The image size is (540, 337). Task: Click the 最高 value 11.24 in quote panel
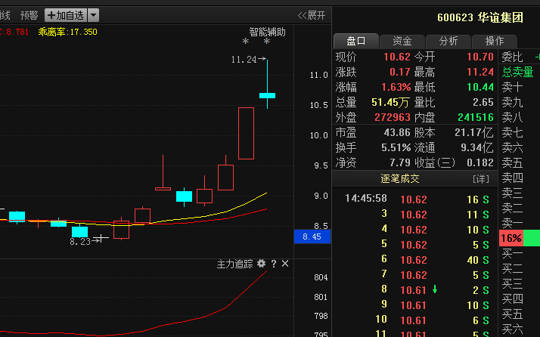pos(480,72)
